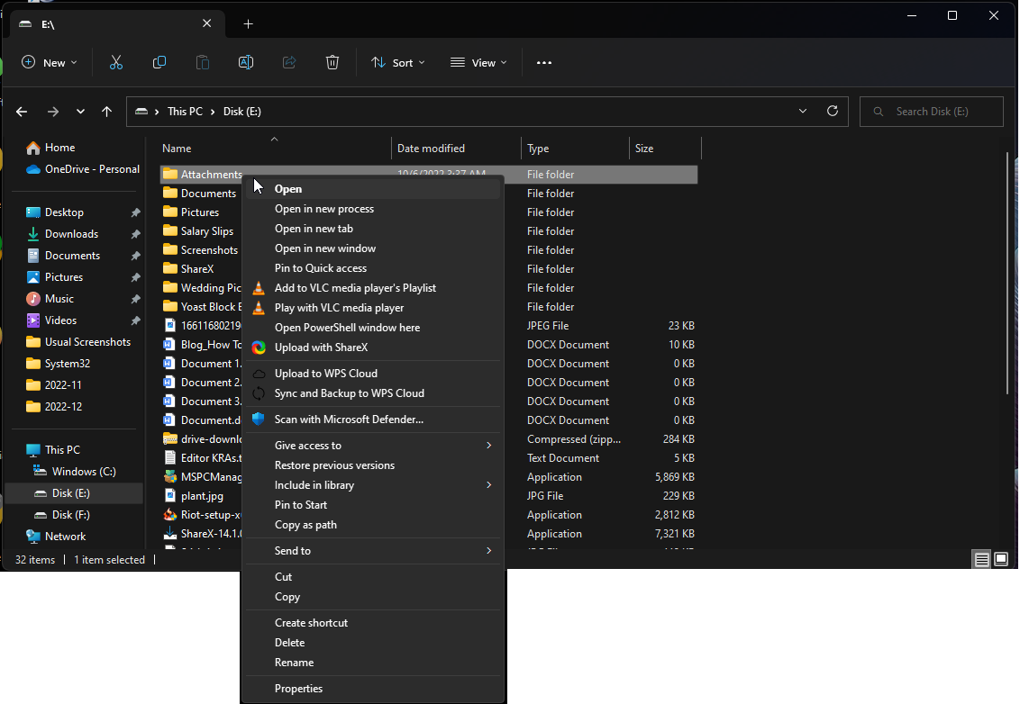Go forward with the right arrow button
Screen dimensions: 1020x704
(x=53, y=112)
